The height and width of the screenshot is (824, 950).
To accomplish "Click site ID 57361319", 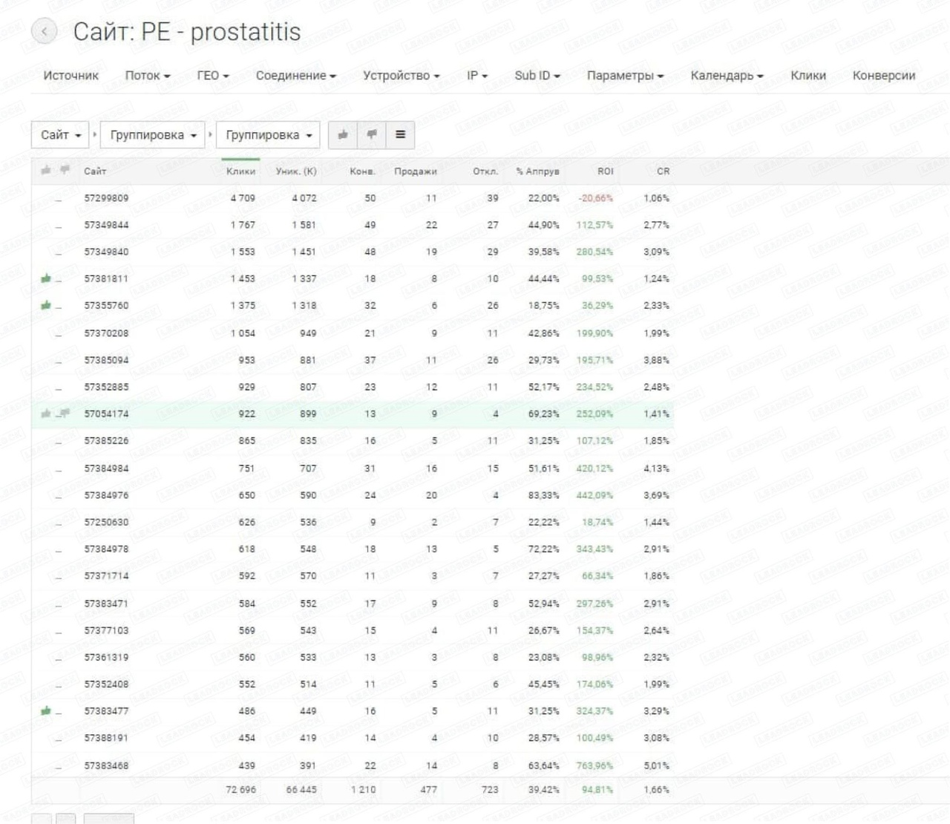I will pos(106,657).
